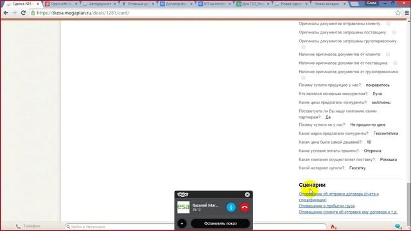The image size is (411, 231).
Task: Switch to the Сделка №3 tab
Action: [22, 4]
